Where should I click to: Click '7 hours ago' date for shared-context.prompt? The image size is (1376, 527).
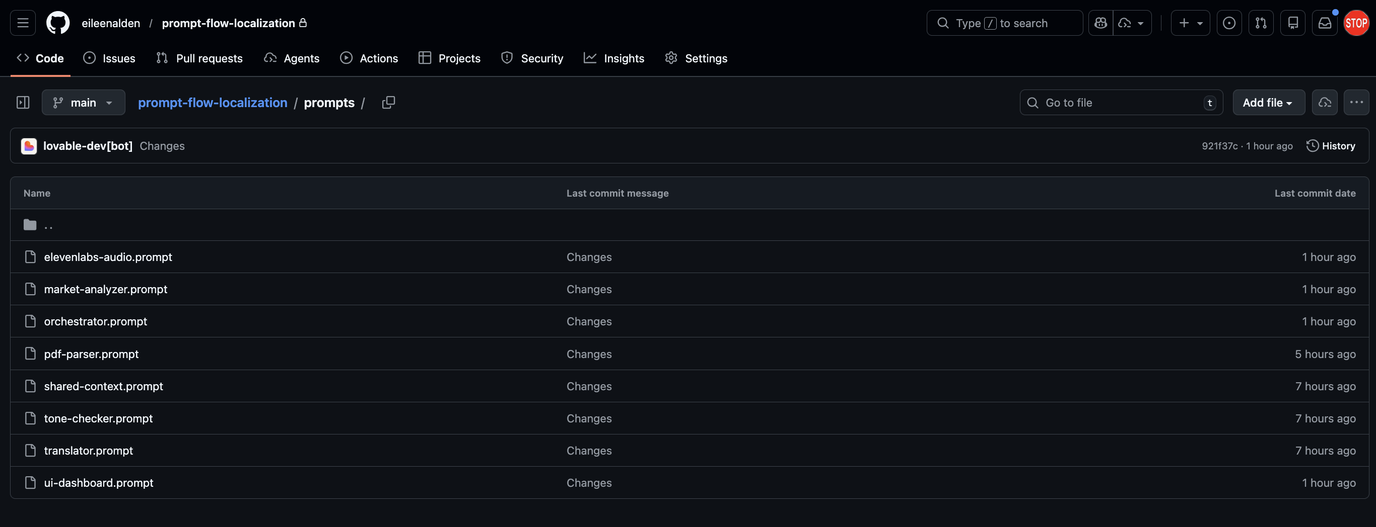pyautogui.click(x=1325, y=386)
